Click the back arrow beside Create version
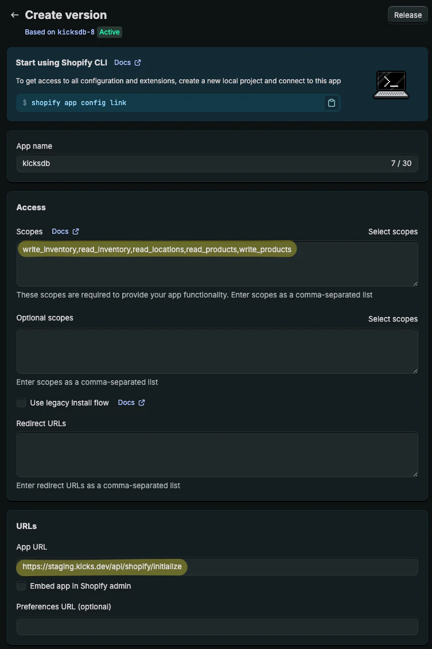The width and height of the screenshot is (432, 649). click(x=14, y=15)
